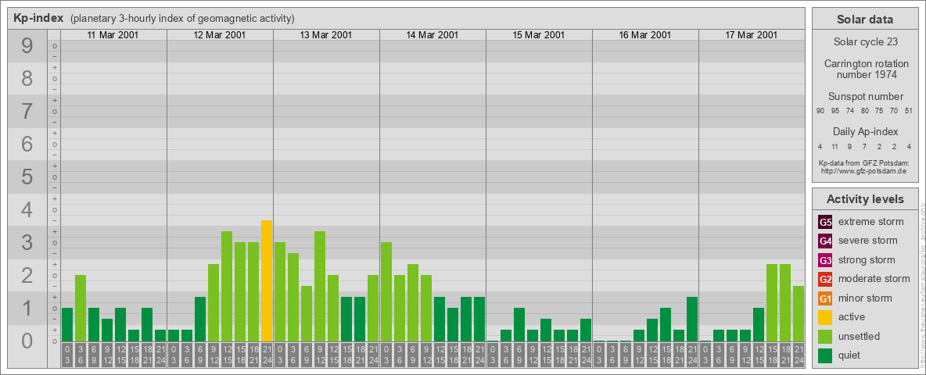
Task: Select the '15 Mar 2001' date header
Action: pos(539,35)
